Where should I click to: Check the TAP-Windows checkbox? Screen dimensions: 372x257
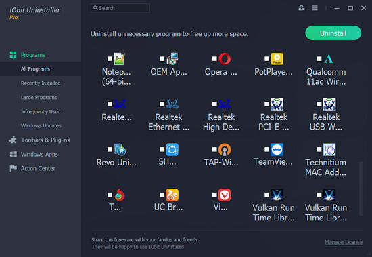(x=214, y=149)
